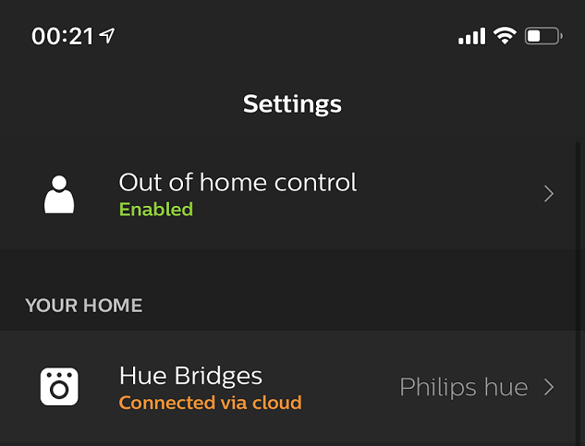Click the 00:21 clock in status bar
585x446 pixels.
pyautogui.click(x=63, y=36)
